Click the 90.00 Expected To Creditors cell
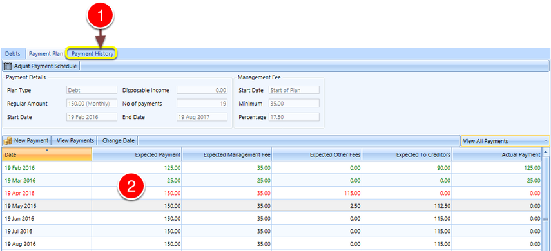Viewport: 551px width, 251px height. pyautogui.click(x=407, y=168)
